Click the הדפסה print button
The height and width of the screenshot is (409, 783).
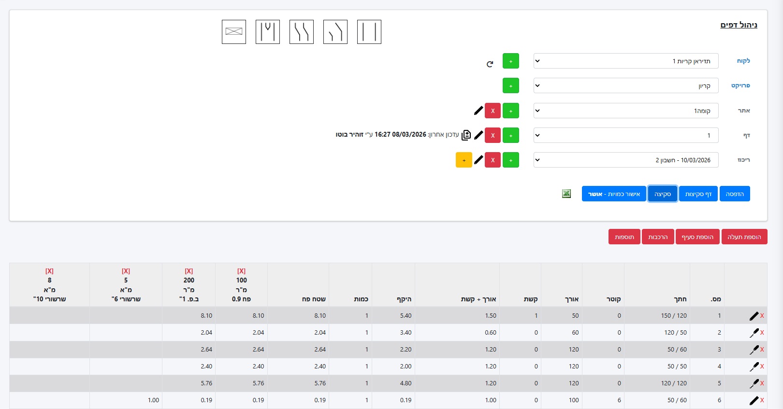[x=734, y=194]
